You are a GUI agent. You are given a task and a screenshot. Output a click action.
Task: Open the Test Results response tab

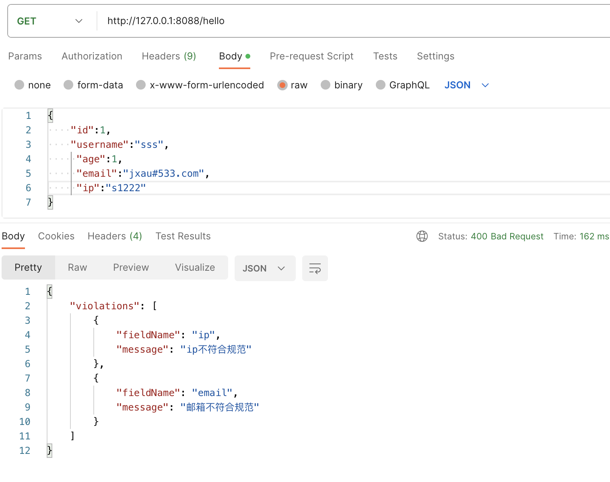click(x=183, y=236)
